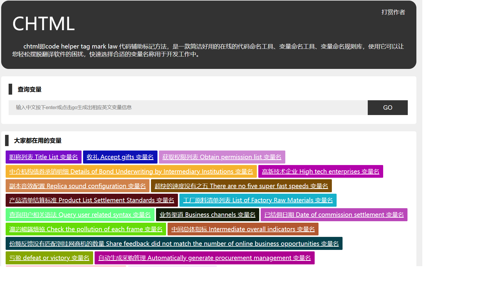Open the Business channels variable tag
484x291 pixels.
coord(207,215)
